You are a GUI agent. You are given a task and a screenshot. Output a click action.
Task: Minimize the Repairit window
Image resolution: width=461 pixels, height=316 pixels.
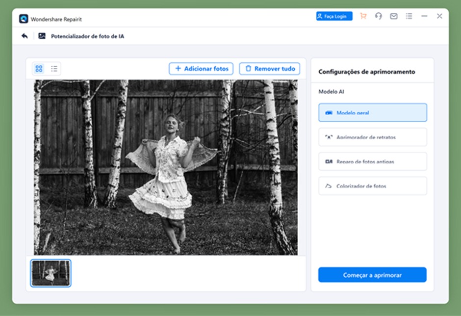coord(424,16)
